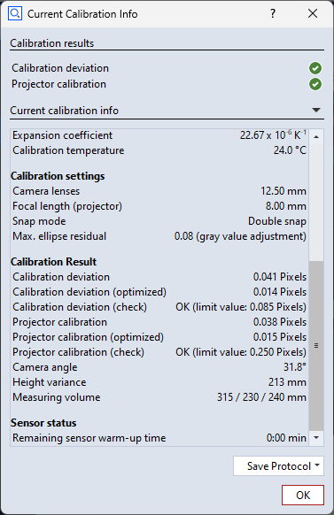The image size is (334, 515).
Task: Select the Camera angle 31.8° value
Action: (x=295, y=367)
